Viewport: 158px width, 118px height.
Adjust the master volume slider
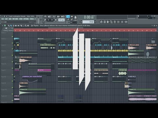click(38, 20)
